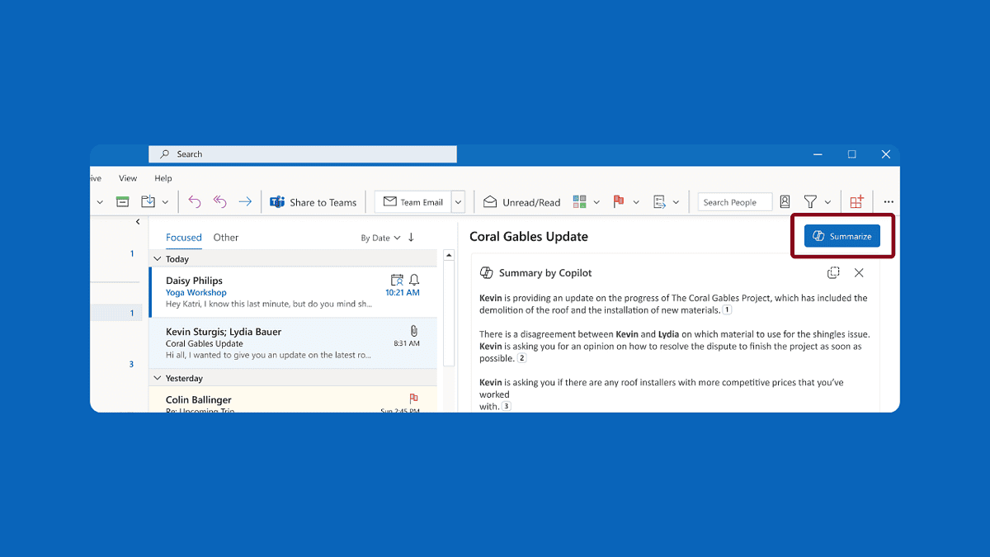Click the Archive icon in the toolbar
The height and width of the screenshot is (557, 990).
(x=122, y=201)
